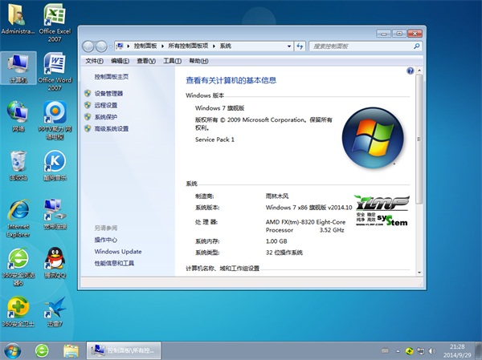Launch the 迅雷7 desktop shortcut
This screenshot has width=482, height=360.
[55, 312]
